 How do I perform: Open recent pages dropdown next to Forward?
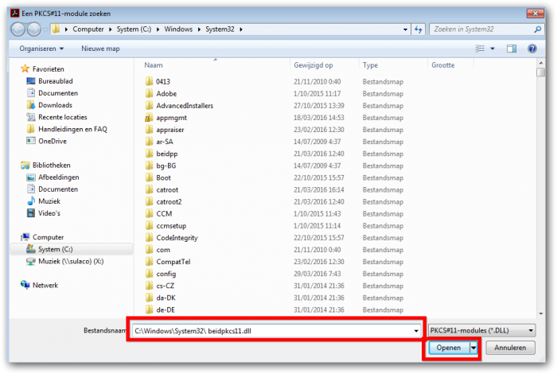tap(45, 29)
